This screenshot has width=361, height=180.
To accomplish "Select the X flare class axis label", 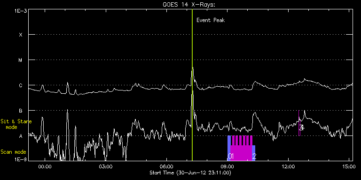I will click(21, 35).
